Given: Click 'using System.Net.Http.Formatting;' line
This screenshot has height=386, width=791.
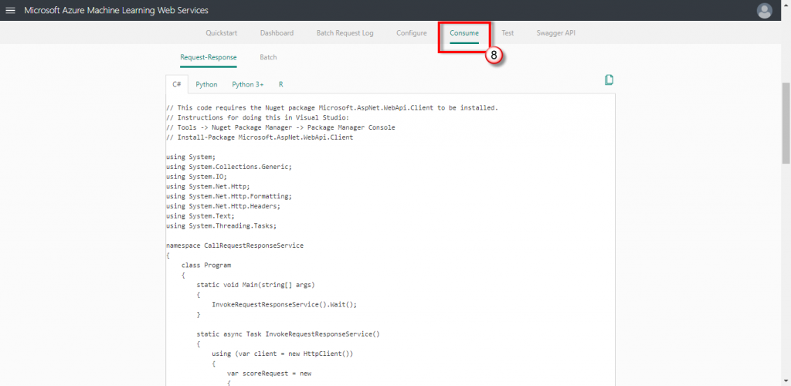Looking at the screenshot, I should point(229,196).
